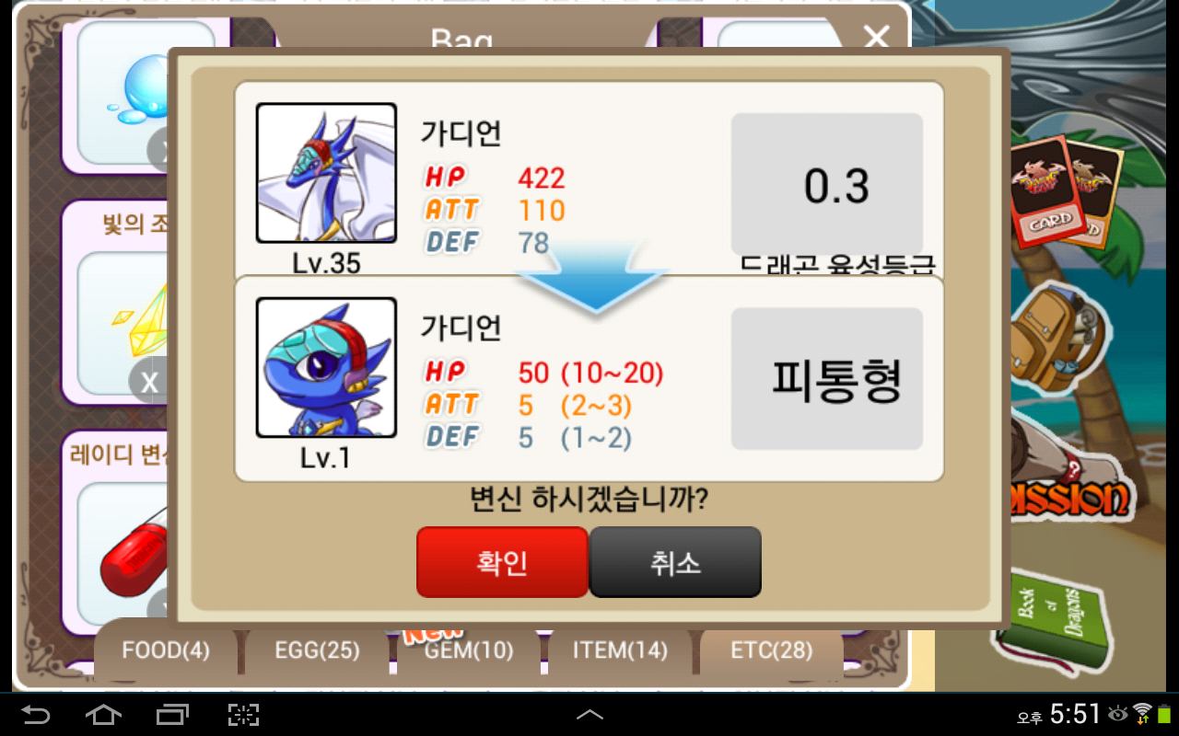Tap the Lv.1 baby dragon portrait
The height and width of the screenshot is (736, 1179).
click(326, 367)
